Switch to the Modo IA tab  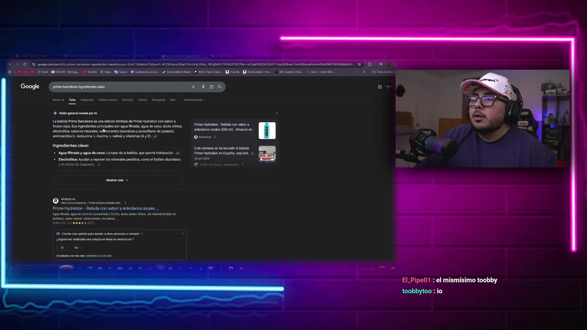point(58,100)
